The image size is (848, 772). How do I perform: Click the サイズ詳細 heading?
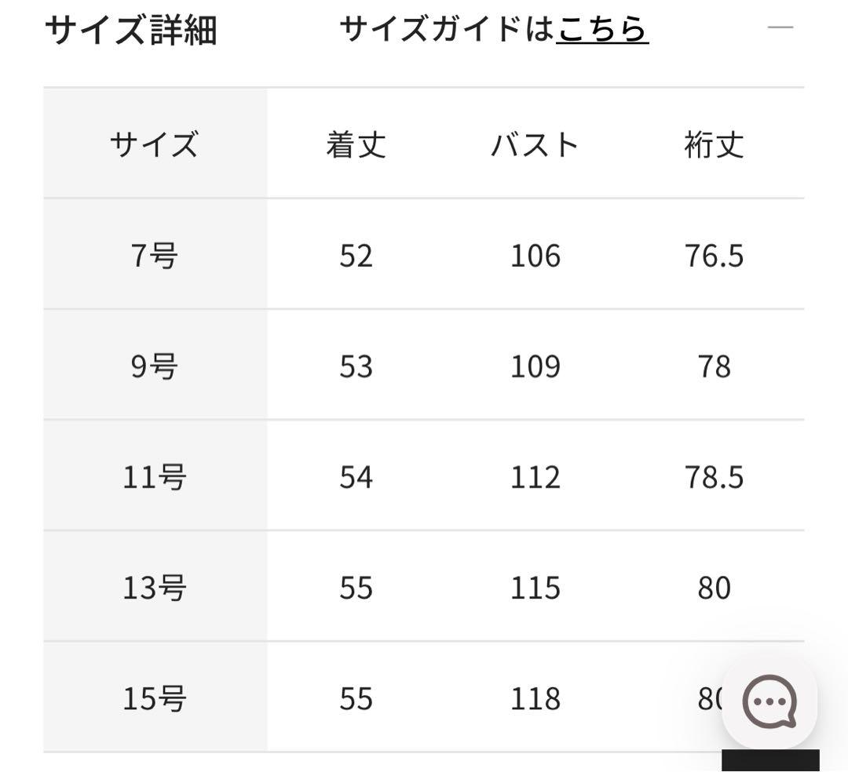pyautogui.click(x=130, y=31)
